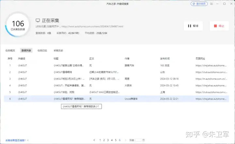Select title cell 小米SU7能够出圈 in row 1
The height and width of the screenshot is (144, 235).
pos(69,66)
